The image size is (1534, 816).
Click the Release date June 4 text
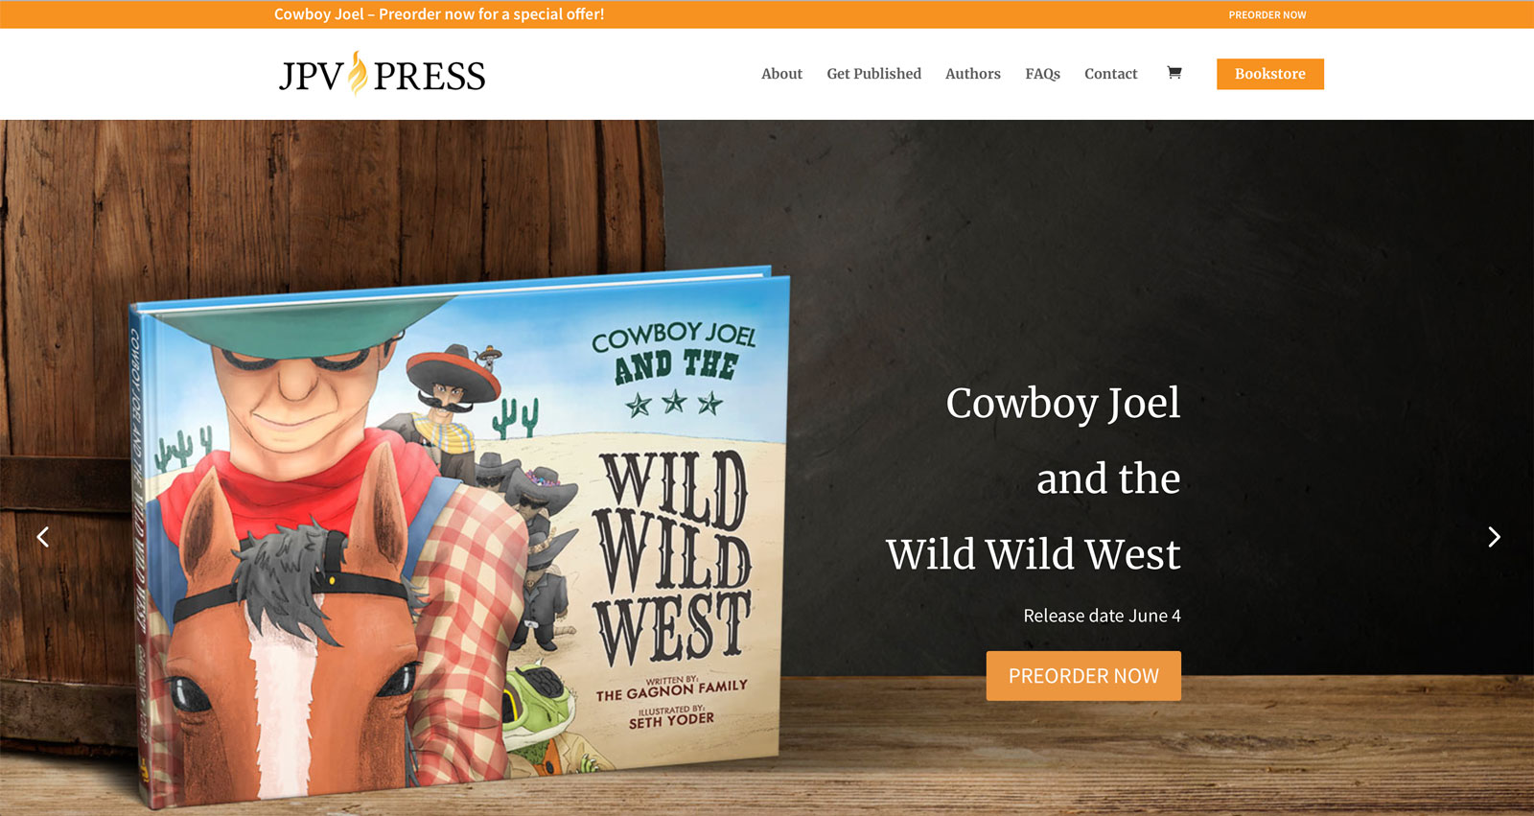[x=1102, y=616]
